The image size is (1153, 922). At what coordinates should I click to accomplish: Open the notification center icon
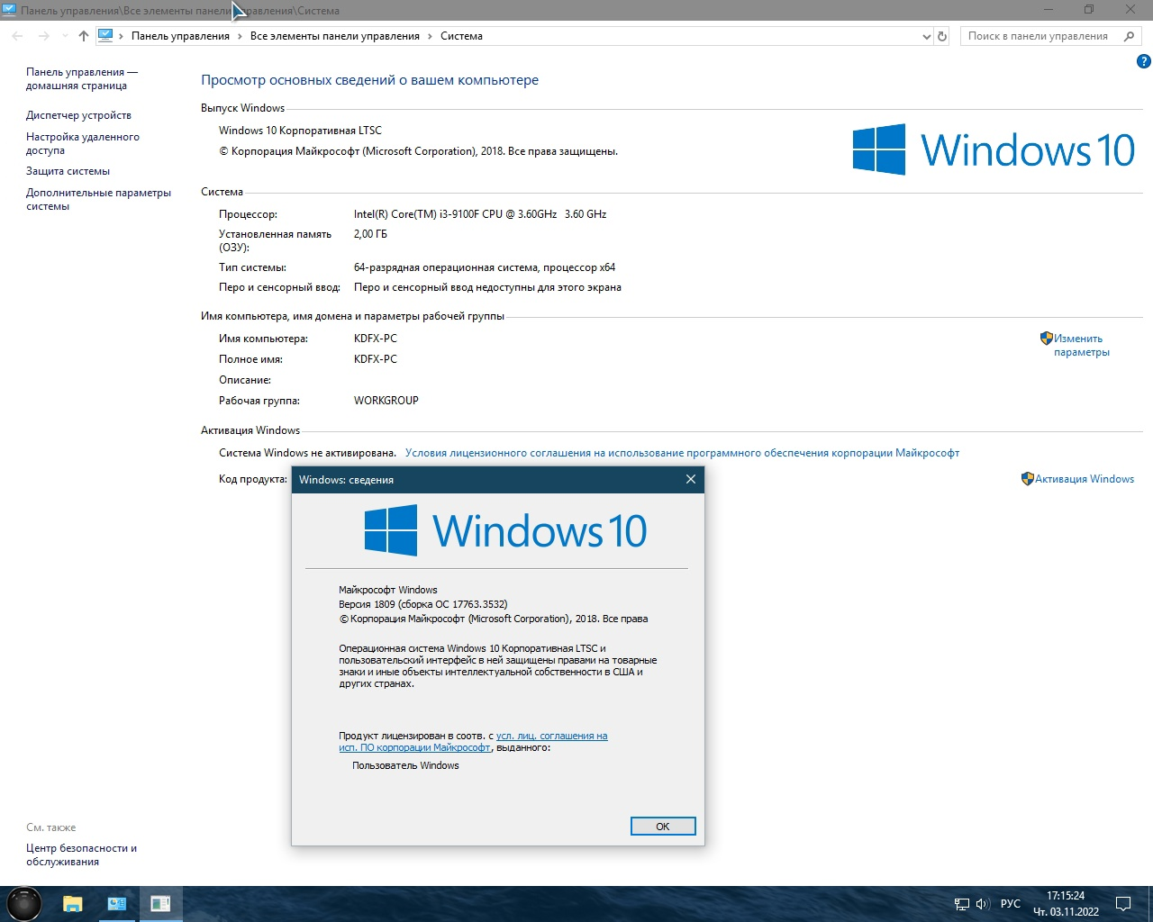(1123, 904)
